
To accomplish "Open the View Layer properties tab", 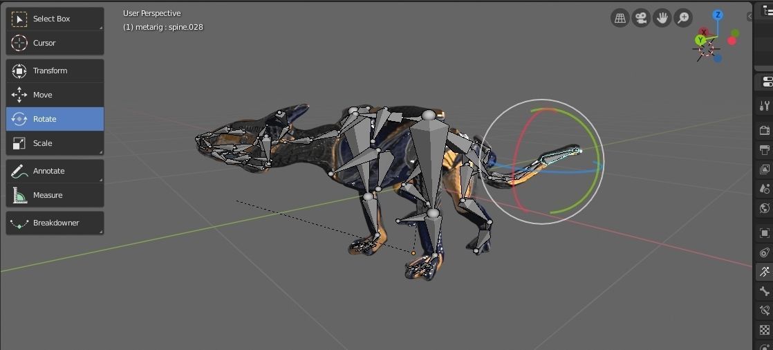I will point(765,169).
